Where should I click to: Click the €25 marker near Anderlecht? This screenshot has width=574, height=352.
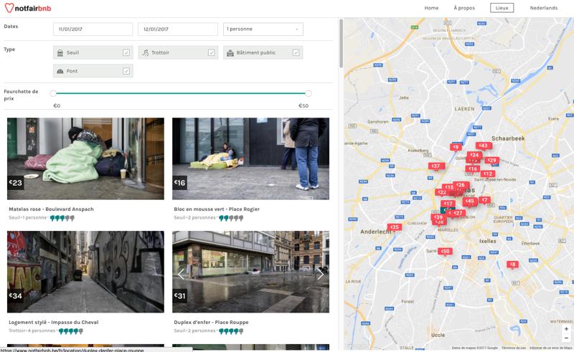[x=394, y=227]
